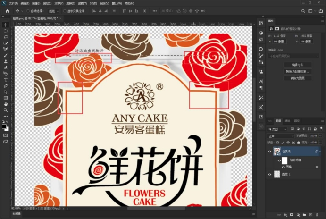326x219 pixels.
Task: Select the Clone Stamp tool
Action: pos(6,61)
